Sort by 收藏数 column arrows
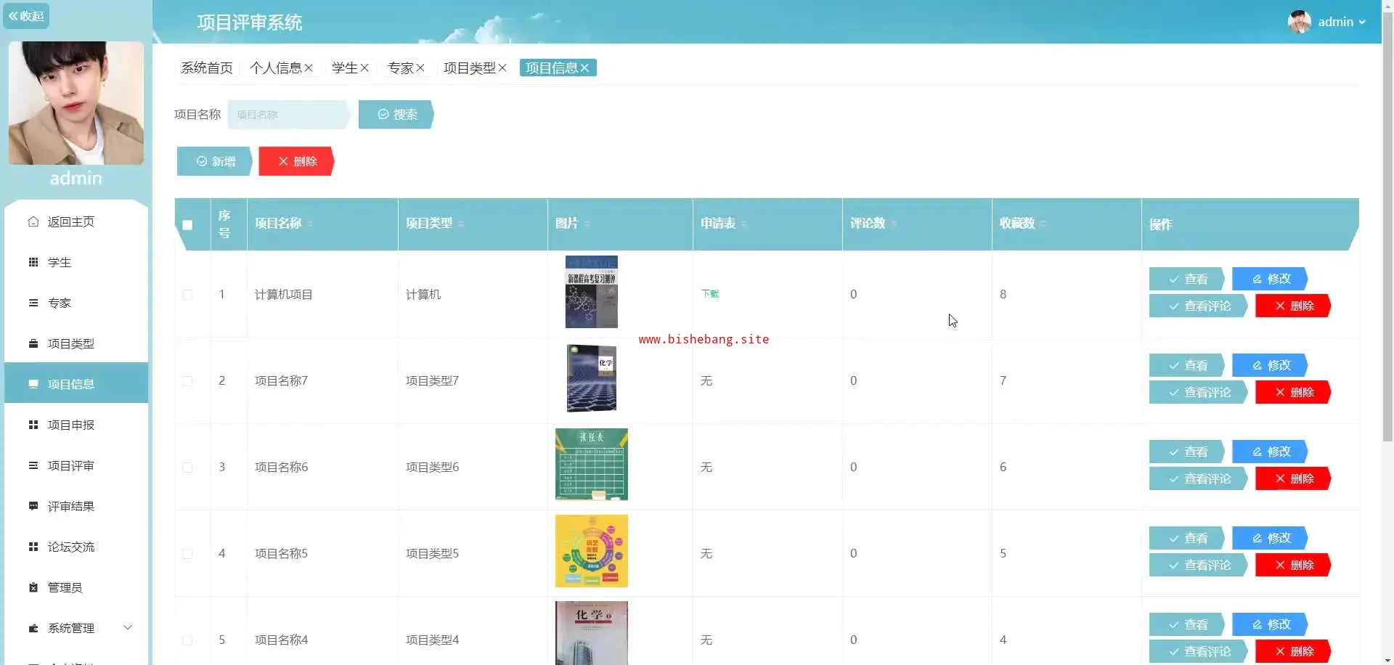Image resolution: width=1394 pixels, height=665 pixels. click(x=1043, y=224)
